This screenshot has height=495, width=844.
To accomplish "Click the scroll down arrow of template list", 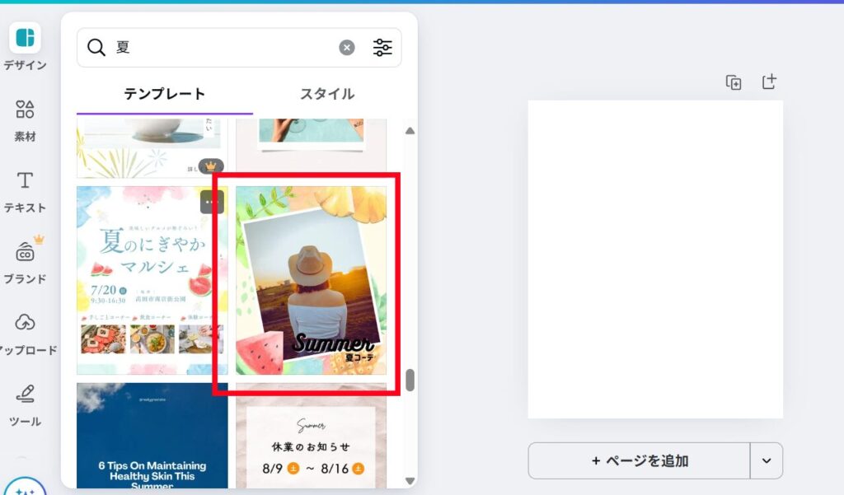I will point(410,481).
